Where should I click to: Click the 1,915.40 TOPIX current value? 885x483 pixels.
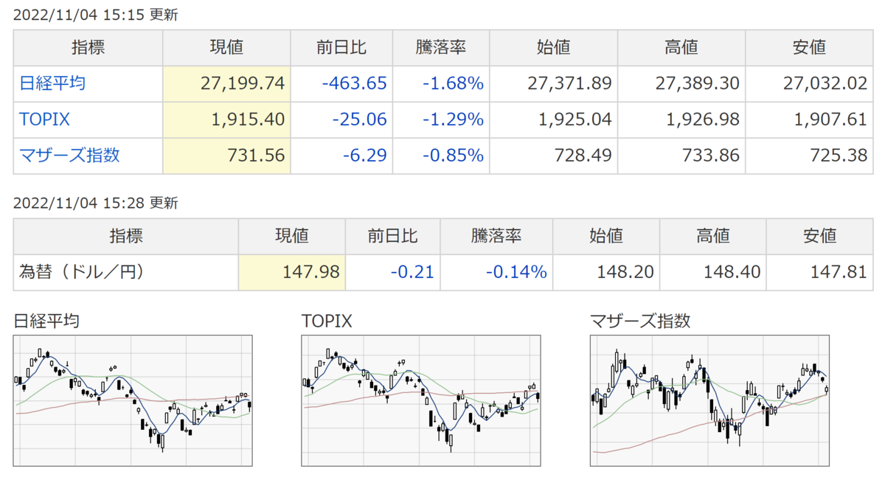[249, 119]
